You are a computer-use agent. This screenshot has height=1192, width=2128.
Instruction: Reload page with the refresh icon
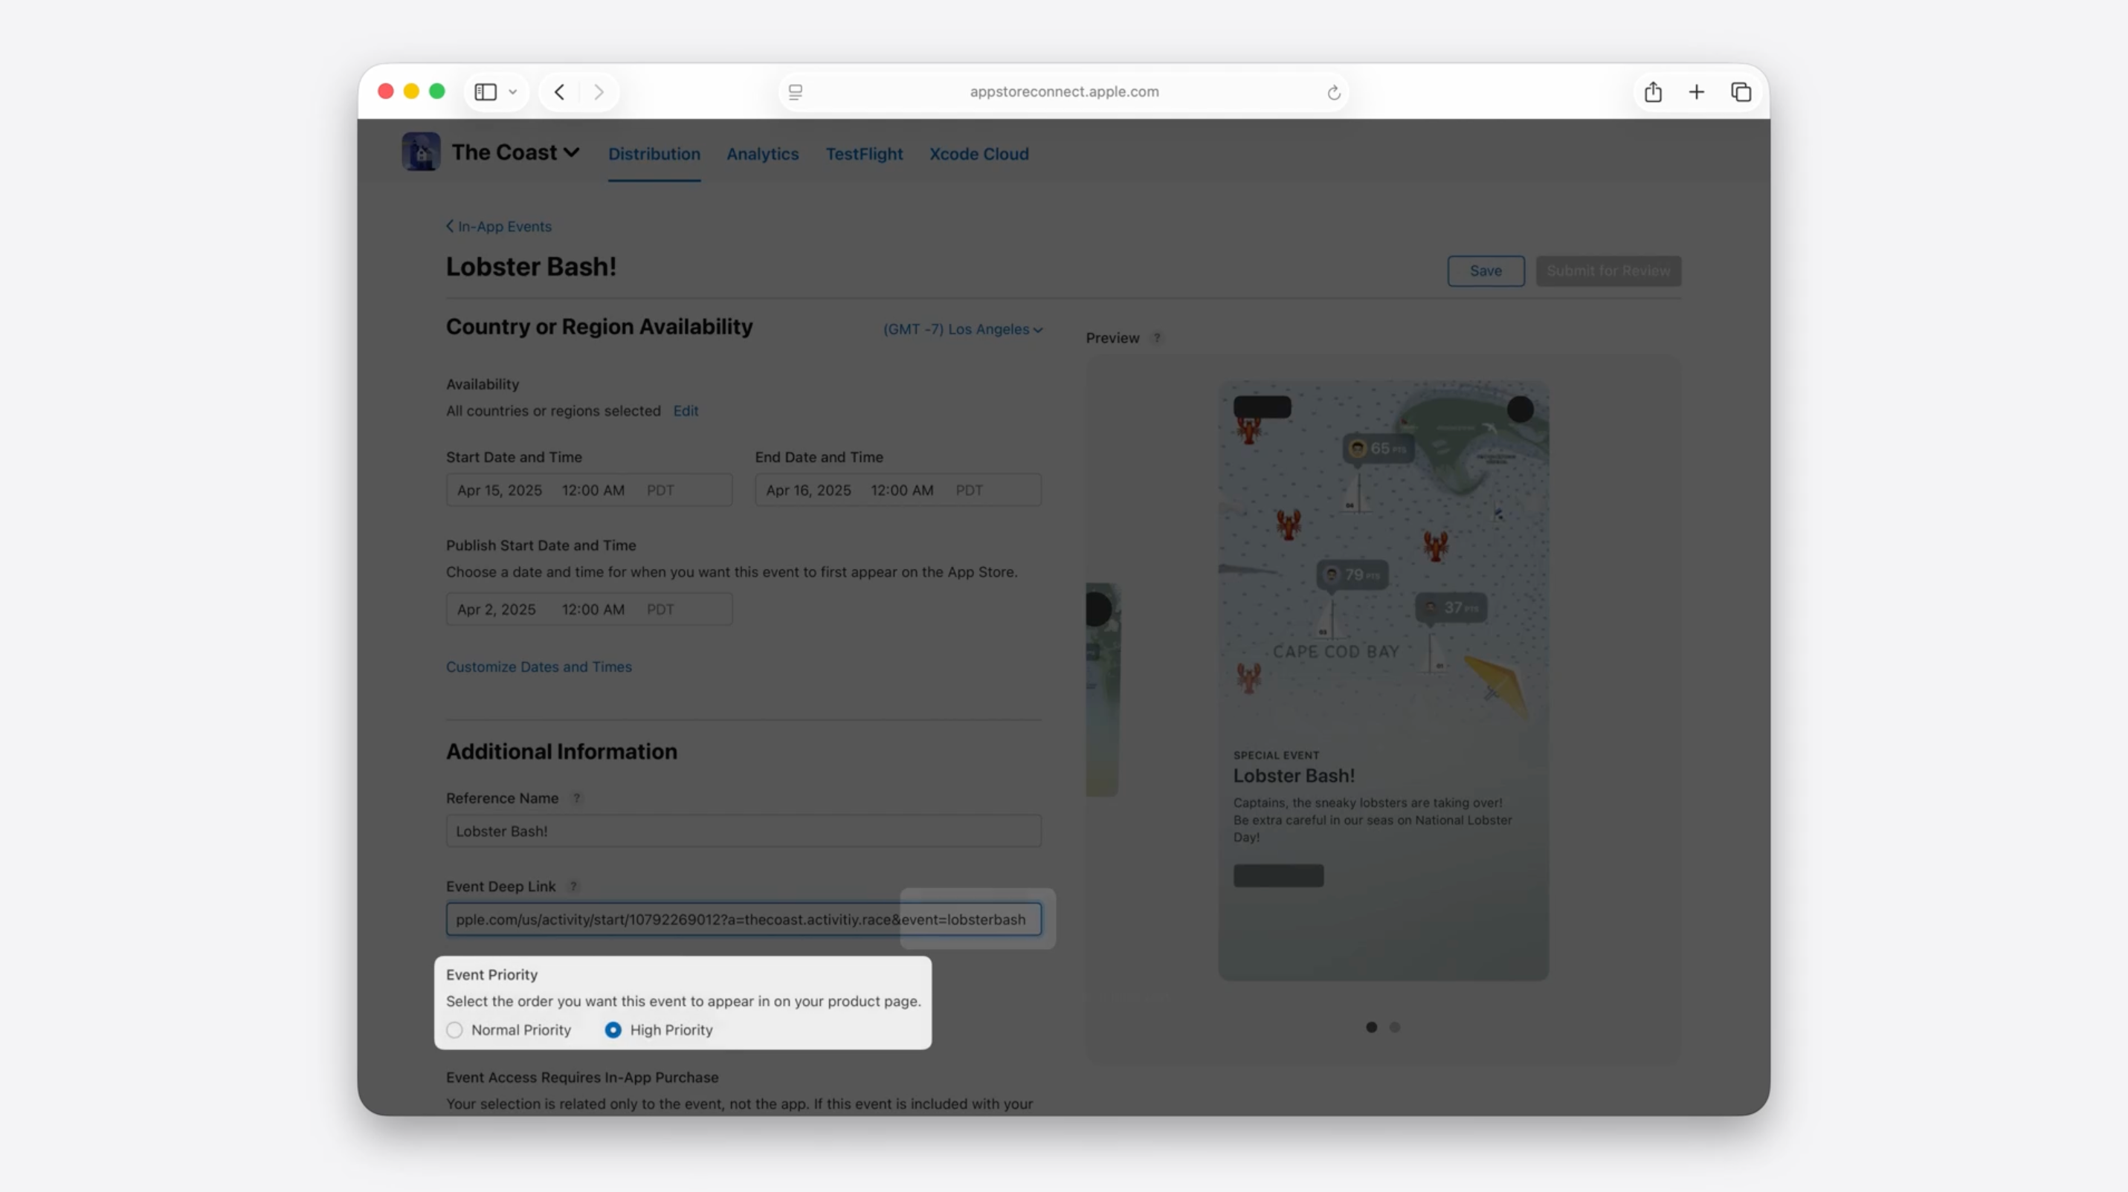pos(1333,92)
